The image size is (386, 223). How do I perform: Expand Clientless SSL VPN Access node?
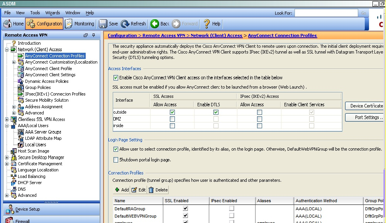coord(7,119)
